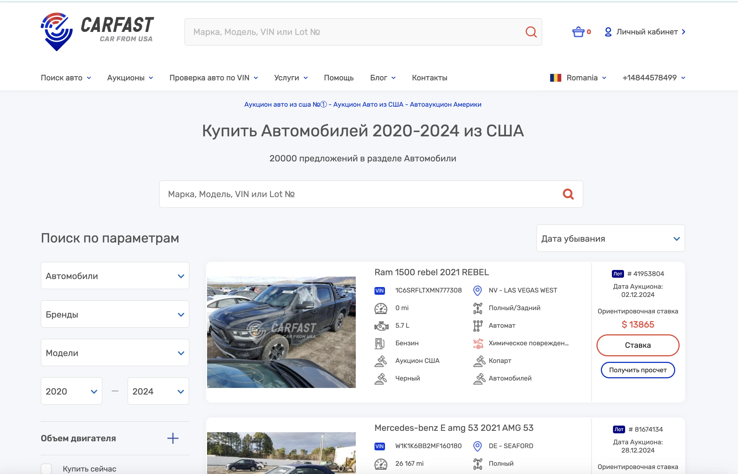Click auction date 02.12.2024
The image size is (738, 474).
(x=637, y=294)
